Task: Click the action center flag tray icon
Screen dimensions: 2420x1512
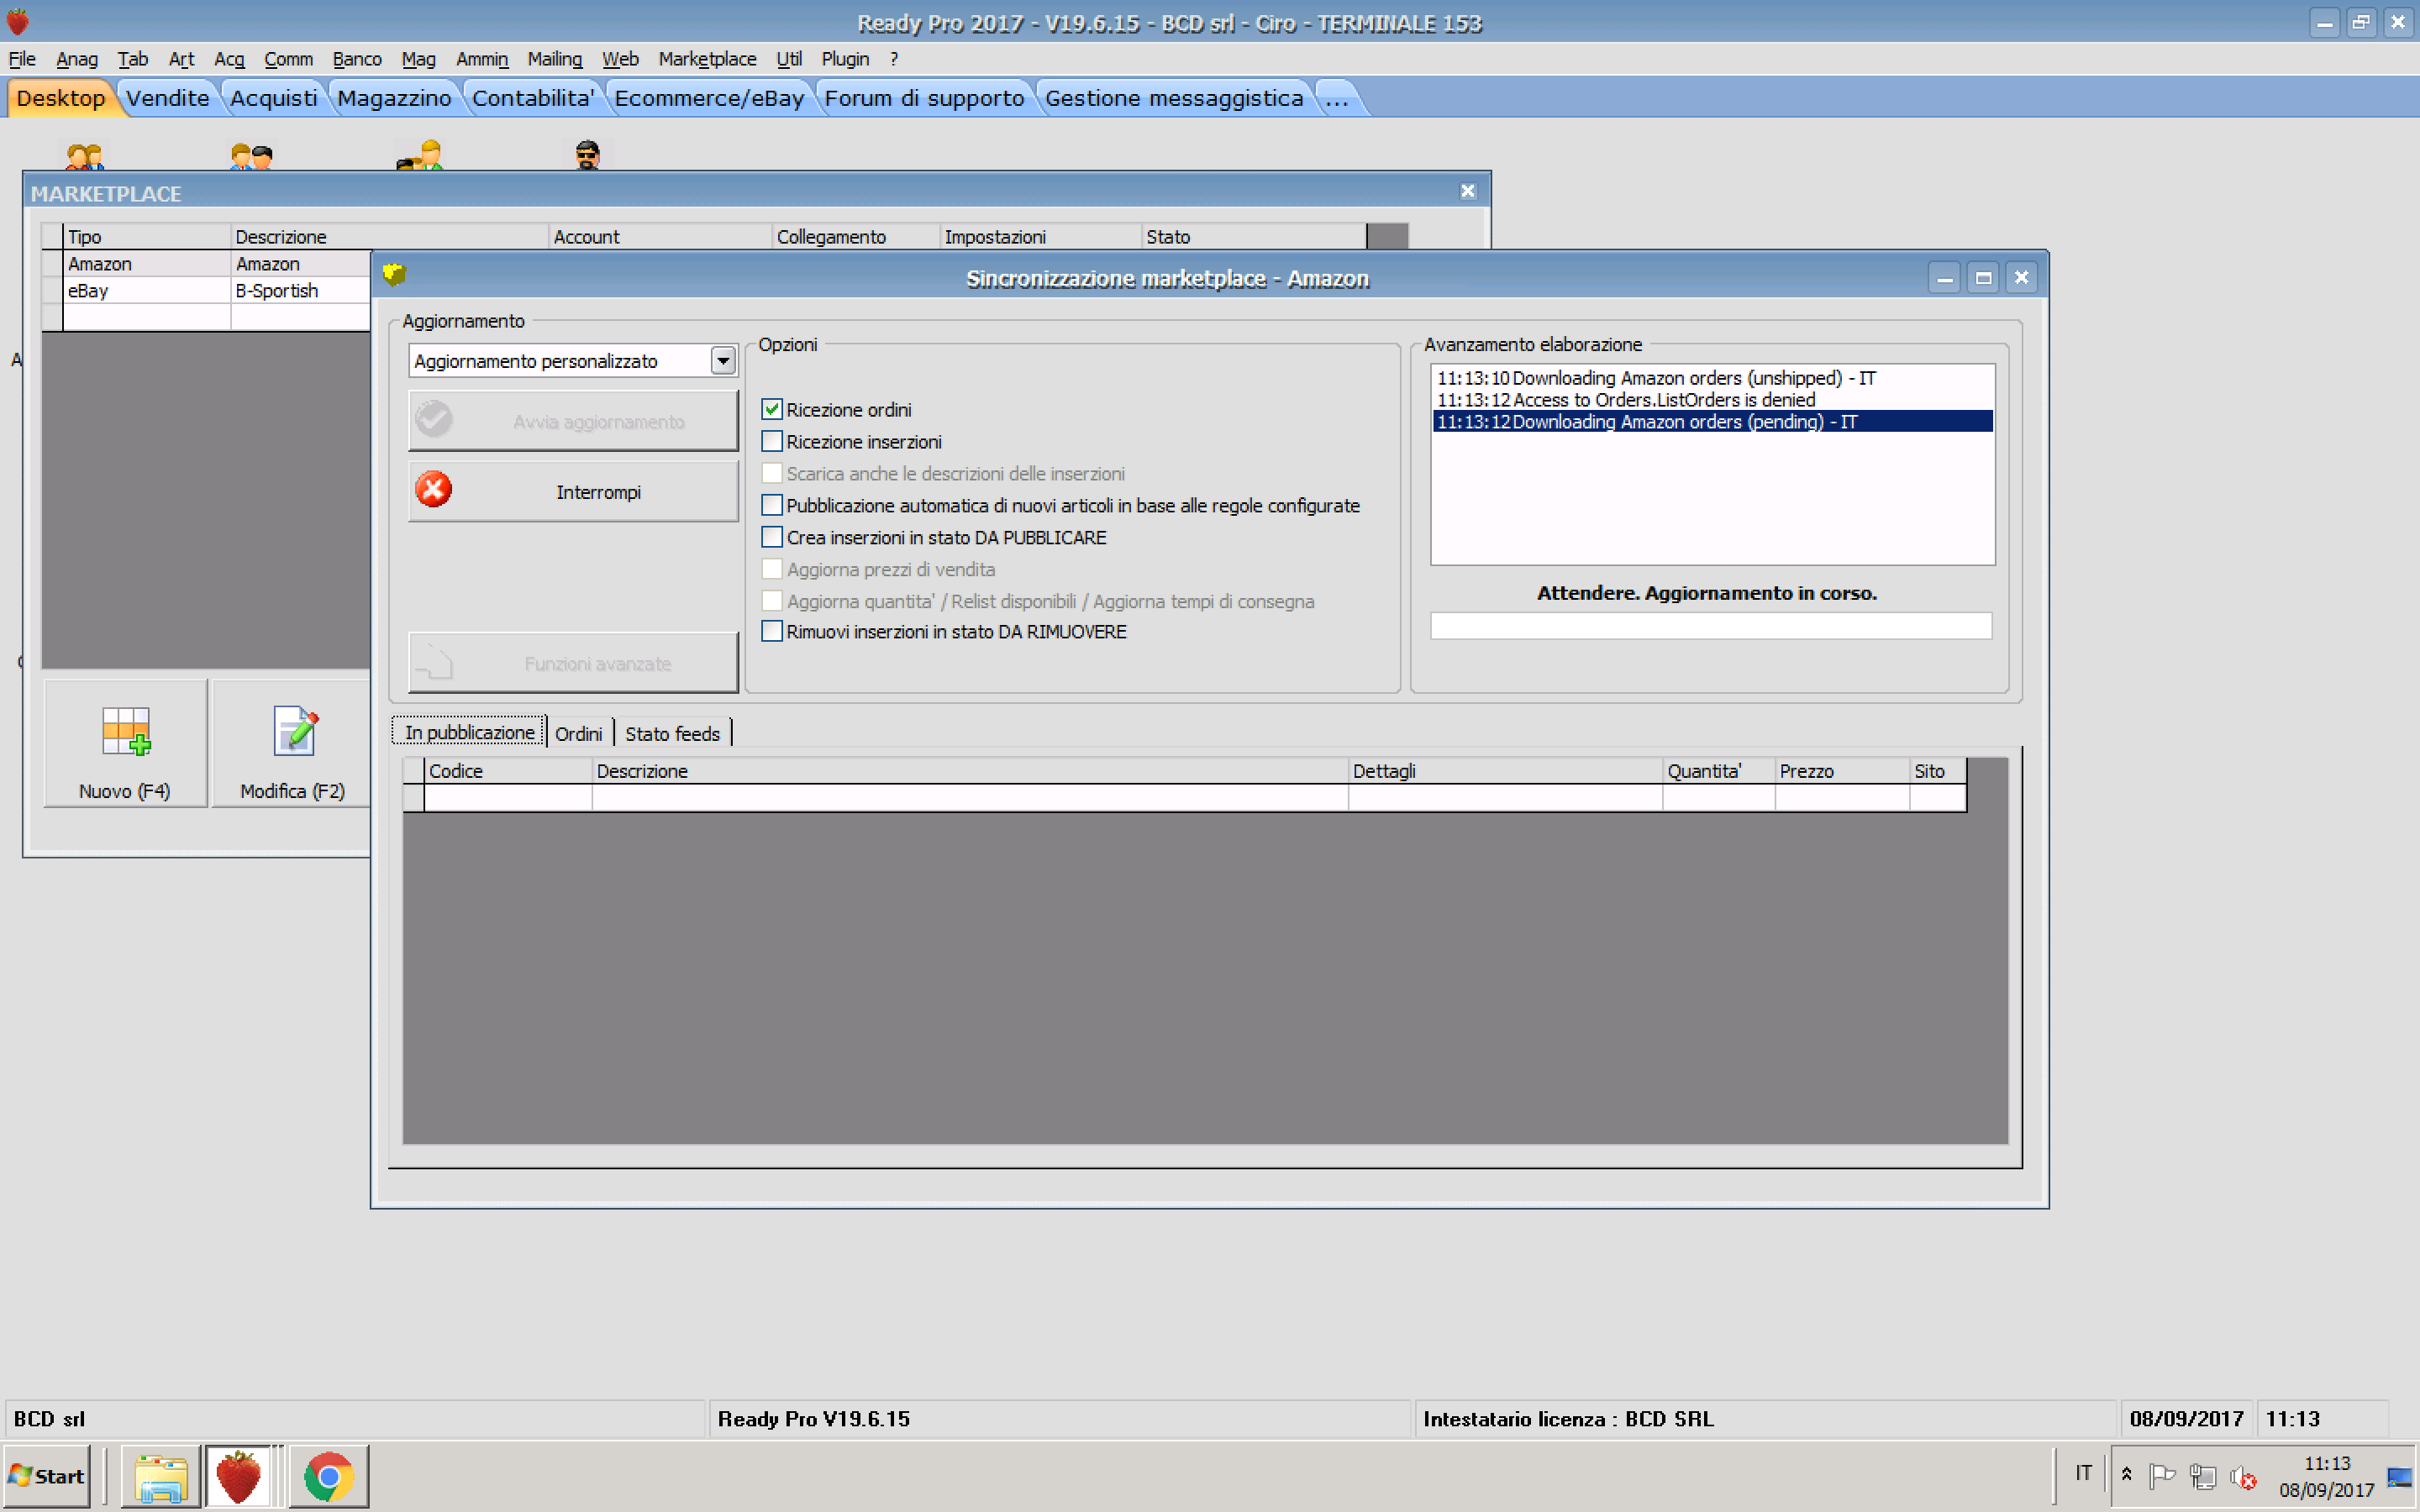Action: pyautogui.click(x=2162, y=1475)
